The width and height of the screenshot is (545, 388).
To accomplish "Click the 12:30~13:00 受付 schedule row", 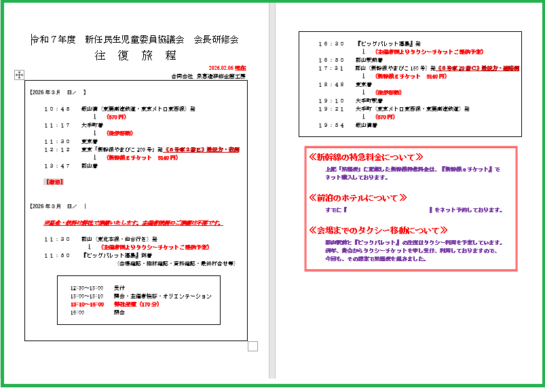I will tap(98, 288).
